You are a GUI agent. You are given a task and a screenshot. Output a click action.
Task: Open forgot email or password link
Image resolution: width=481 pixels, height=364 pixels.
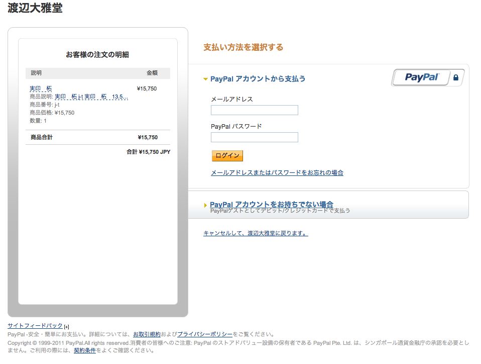pyautogui.click(x=277, y=172)
